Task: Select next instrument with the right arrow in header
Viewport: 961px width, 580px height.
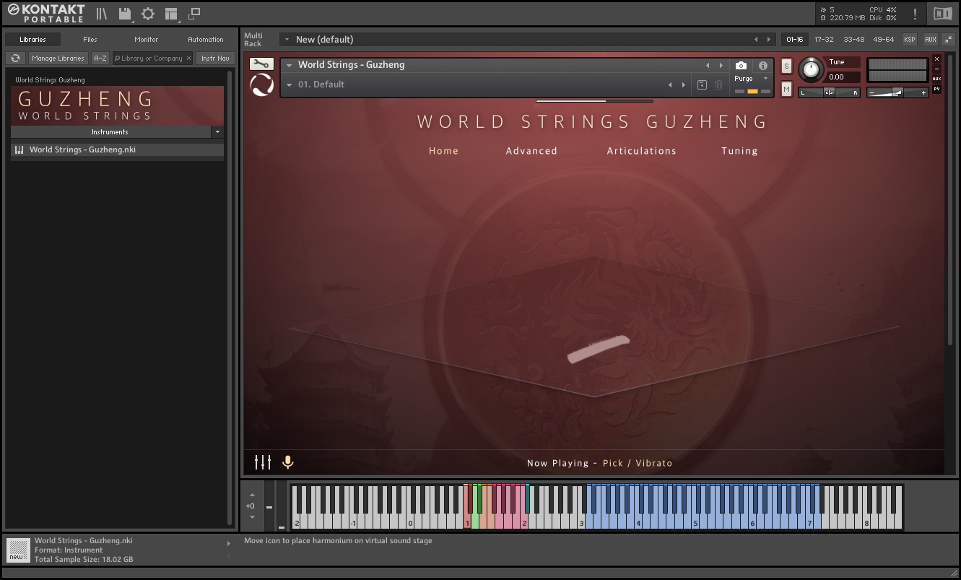Action: (721, 65)
